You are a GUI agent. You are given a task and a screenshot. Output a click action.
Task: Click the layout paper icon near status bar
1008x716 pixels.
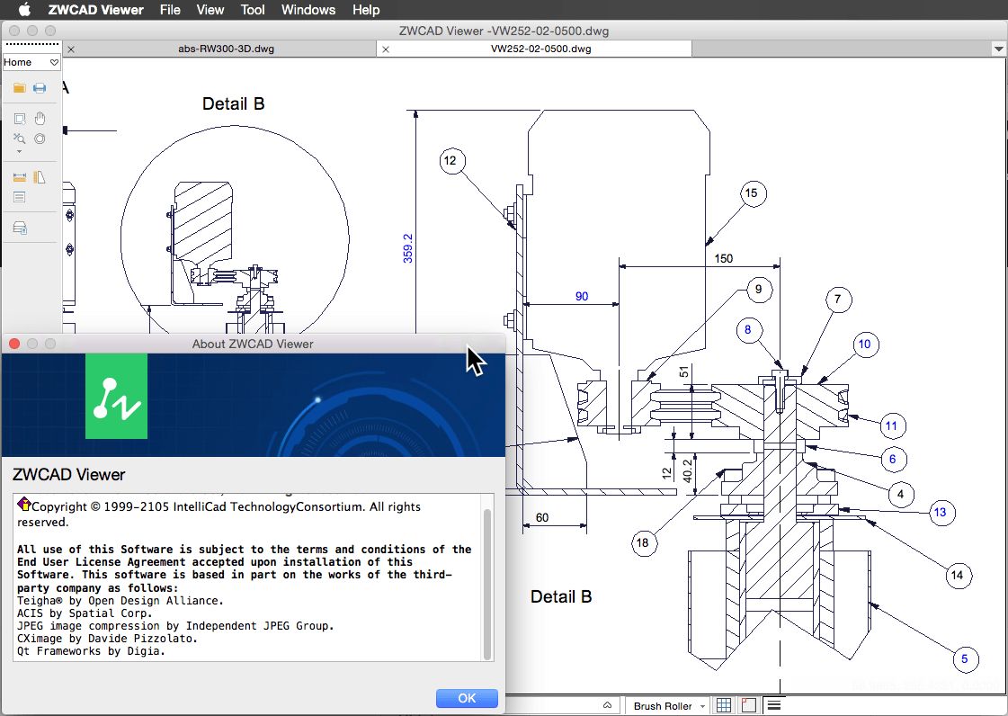[748, 704]
